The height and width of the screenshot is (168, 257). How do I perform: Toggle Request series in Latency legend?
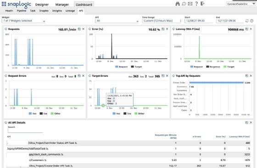point(196,67)
